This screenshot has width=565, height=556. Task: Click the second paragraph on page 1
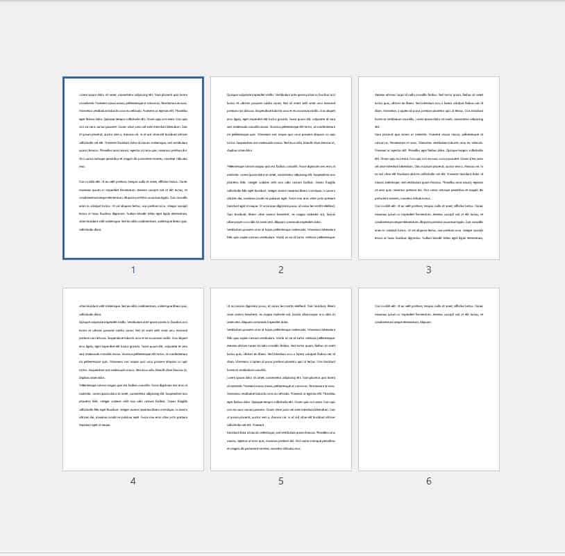pos(133,204)
